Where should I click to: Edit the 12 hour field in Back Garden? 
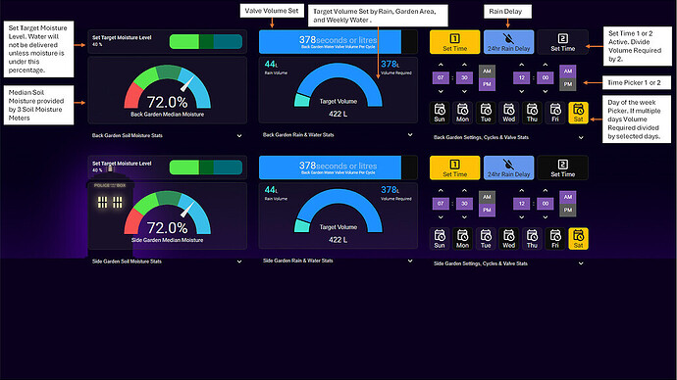(522, 77)
